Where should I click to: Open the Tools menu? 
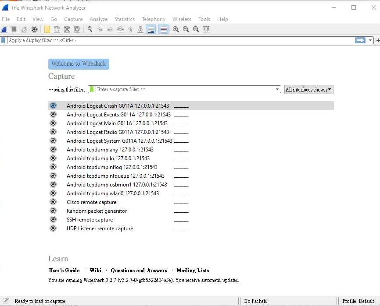204,19
